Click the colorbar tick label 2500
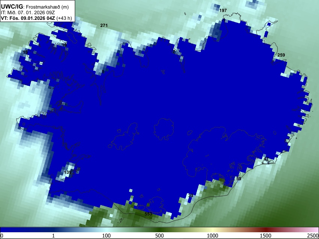The height and width of the screenshot is (239, 319). (313, 236)
